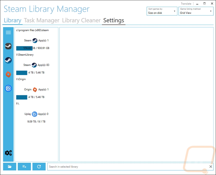The height and width of the screenshot is (175, 216).
Task: Select the I:\Origin path label
Action: [x=21, y=79]
